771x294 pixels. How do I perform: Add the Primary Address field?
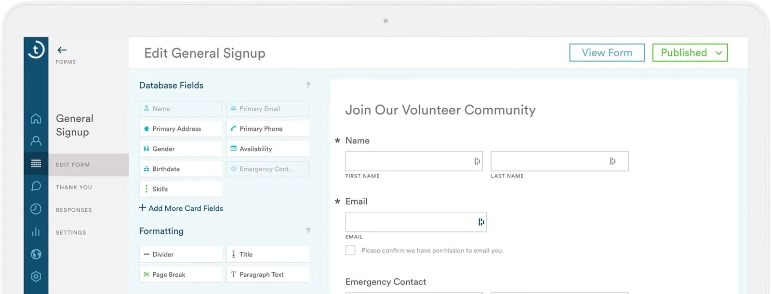(181, 129)
